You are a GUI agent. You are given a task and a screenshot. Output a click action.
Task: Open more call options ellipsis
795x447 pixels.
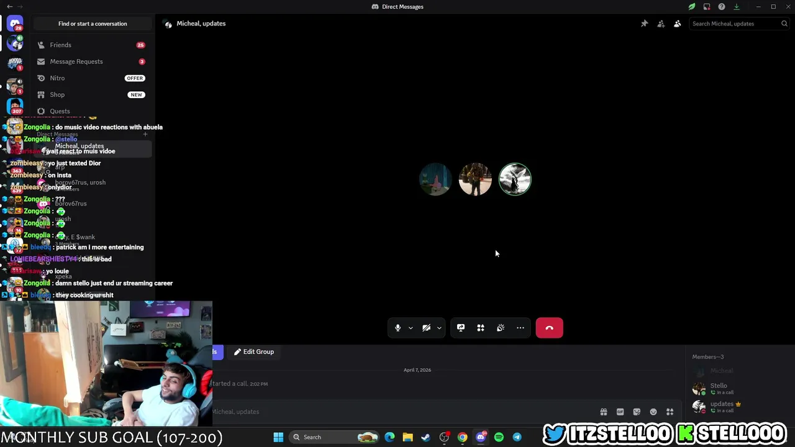pyautogui.click(x=520, y=328)
